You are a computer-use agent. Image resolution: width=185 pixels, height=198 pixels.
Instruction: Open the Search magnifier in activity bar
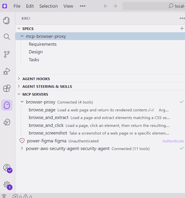[x=7, y=37]
